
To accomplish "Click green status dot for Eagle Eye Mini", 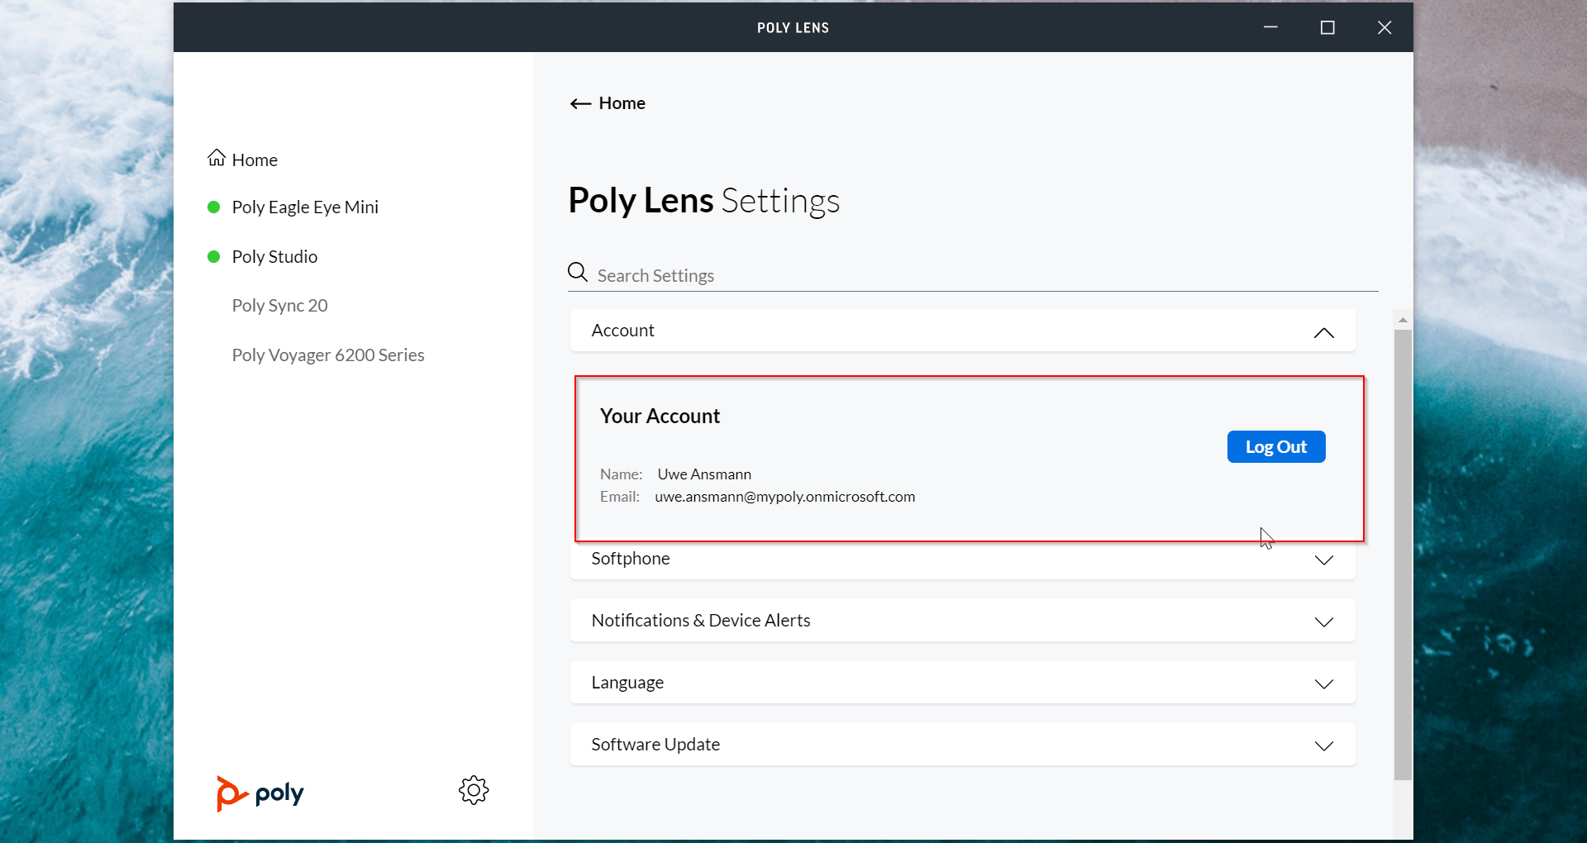I will tap(213, 207).
